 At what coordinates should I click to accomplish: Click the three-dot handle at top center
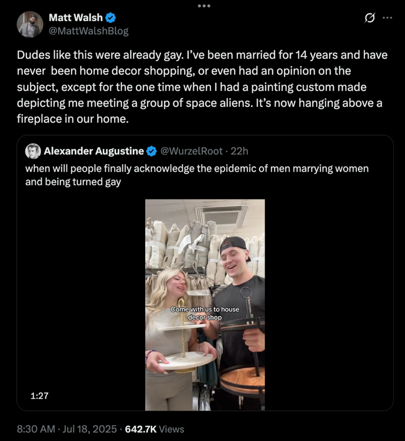(203, 6)
